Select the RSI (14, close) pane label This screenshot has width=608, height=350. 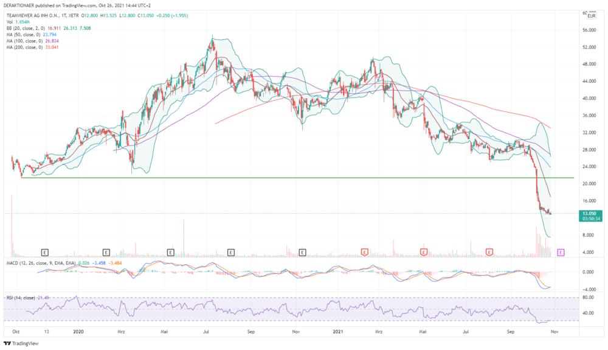pyautogui.click(x=21, y=298)
